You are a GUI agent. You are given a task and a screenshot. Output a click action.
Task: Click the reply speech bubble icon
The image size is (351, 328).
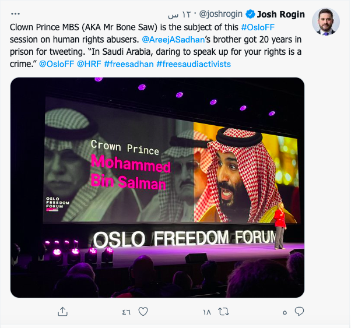(x=299, y=312)
